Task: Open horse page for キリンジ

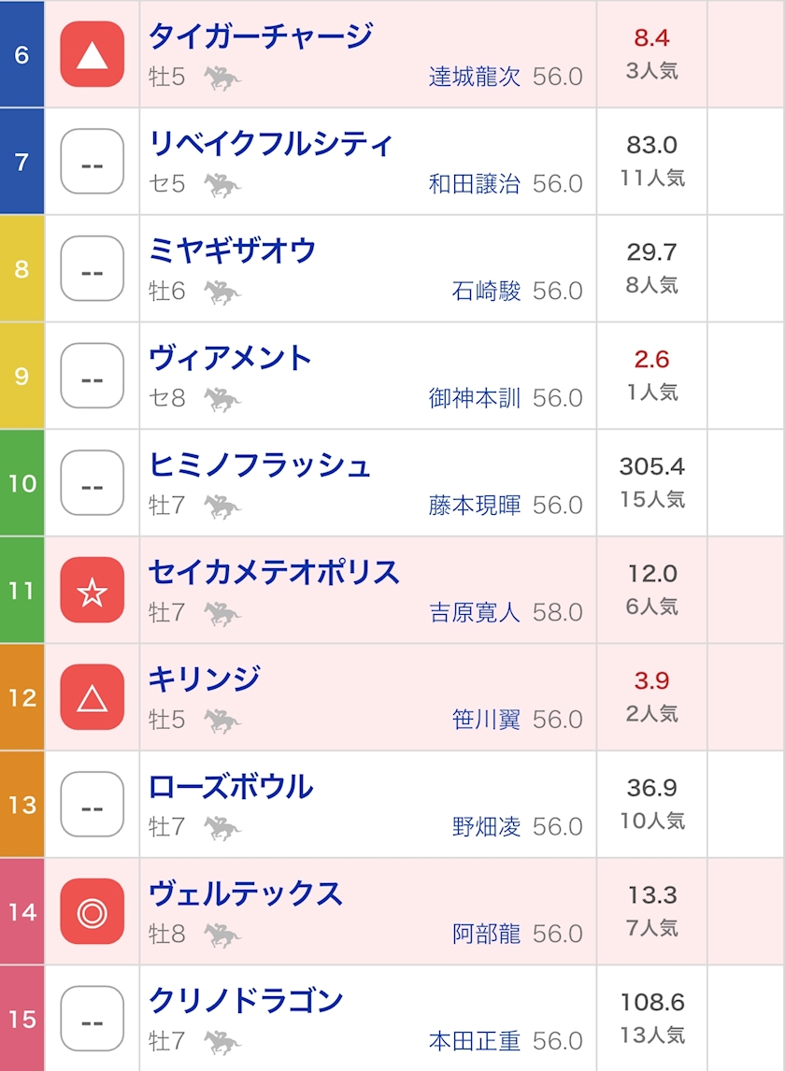Action: tap(205, 678)
